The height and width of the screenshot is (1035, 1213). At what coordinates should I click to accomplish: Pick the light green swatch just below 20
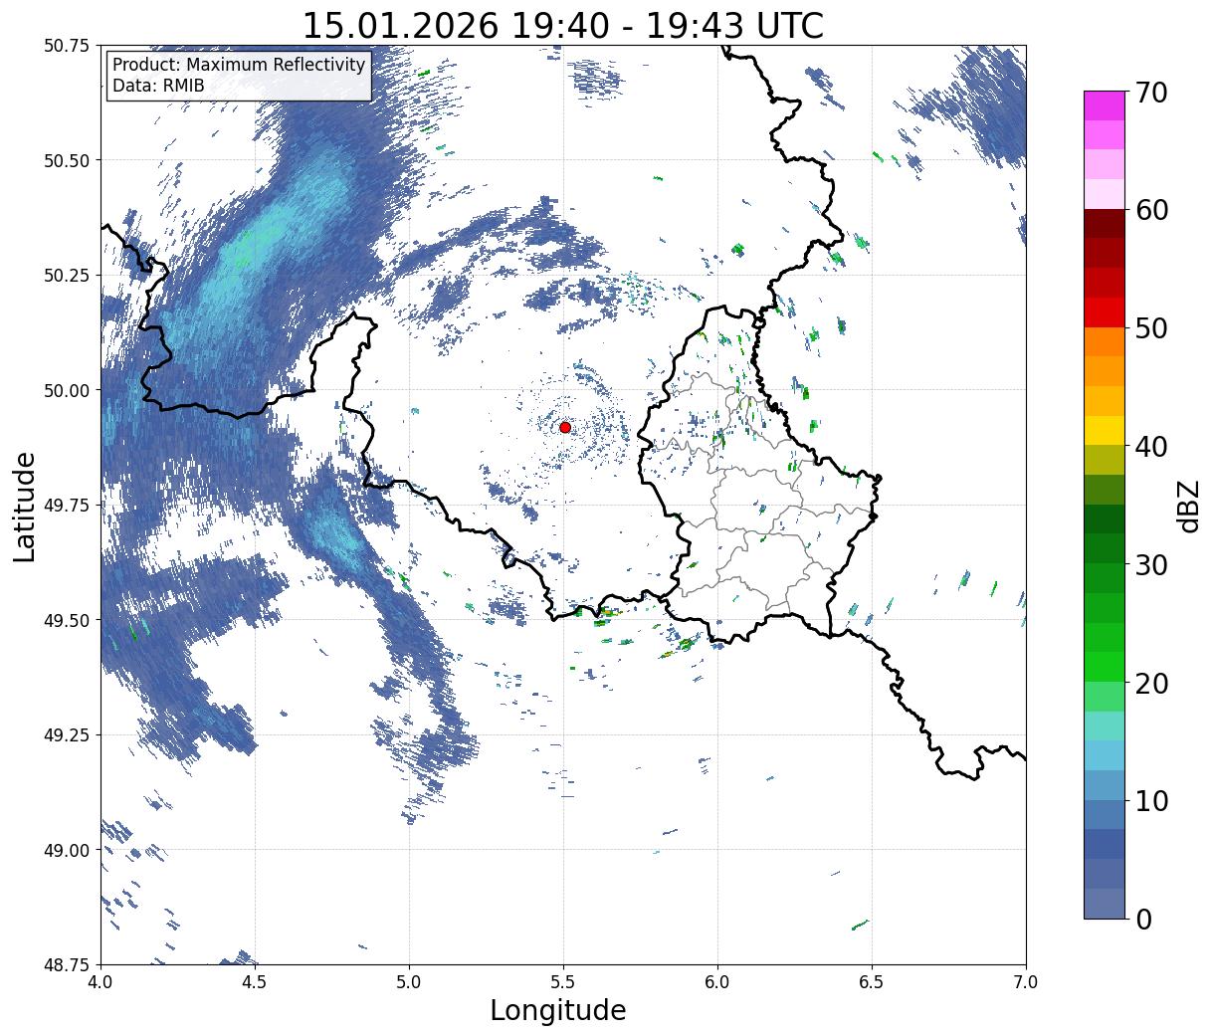pyautogui.click(x=1105, y=696)
